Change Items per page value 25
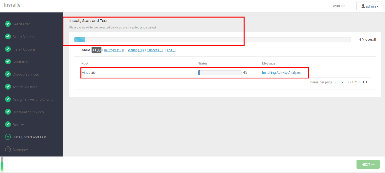 point(339,82)
